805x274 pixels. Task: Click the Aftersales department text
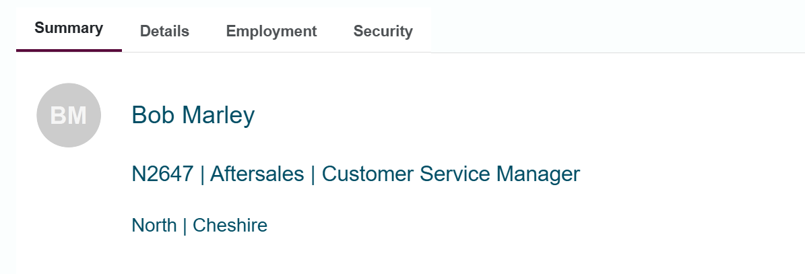coord(257,174)
